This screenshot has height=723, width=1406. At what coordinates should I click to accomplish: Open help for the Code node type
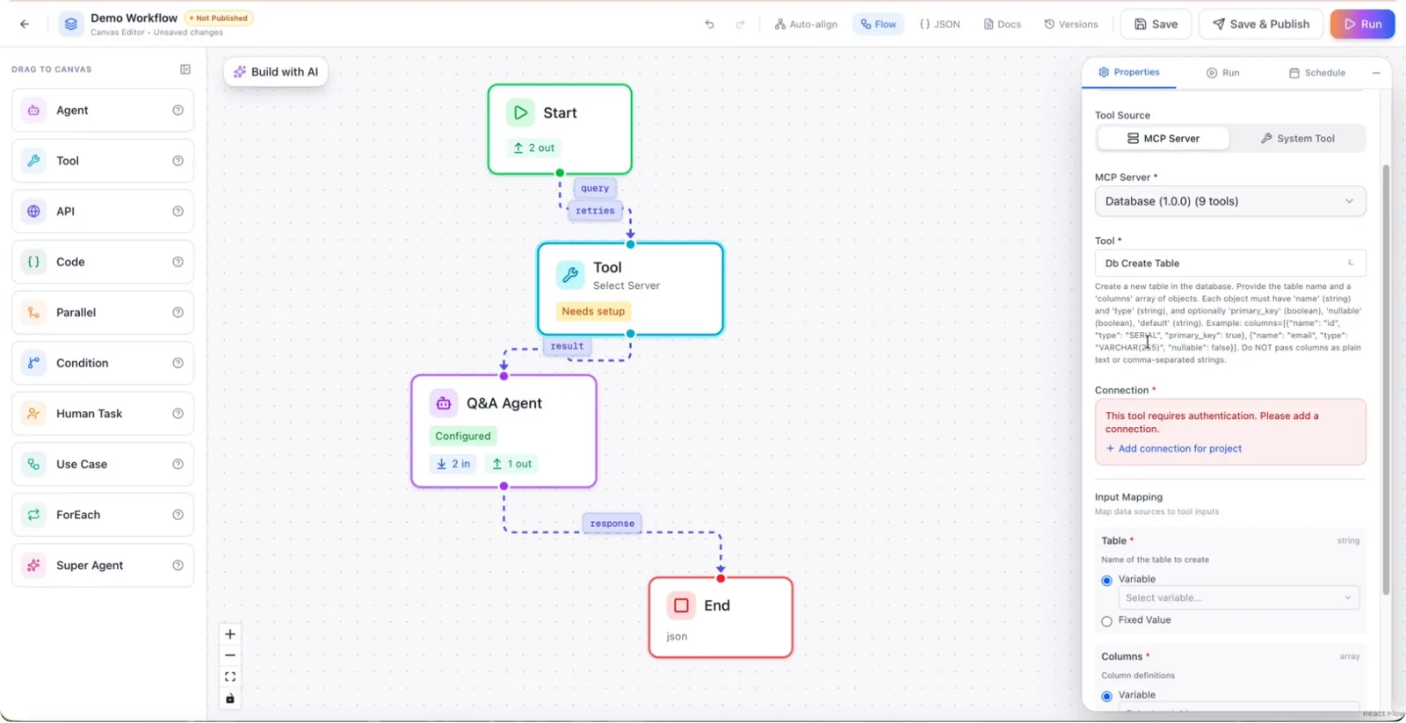[x=178, y=262]
